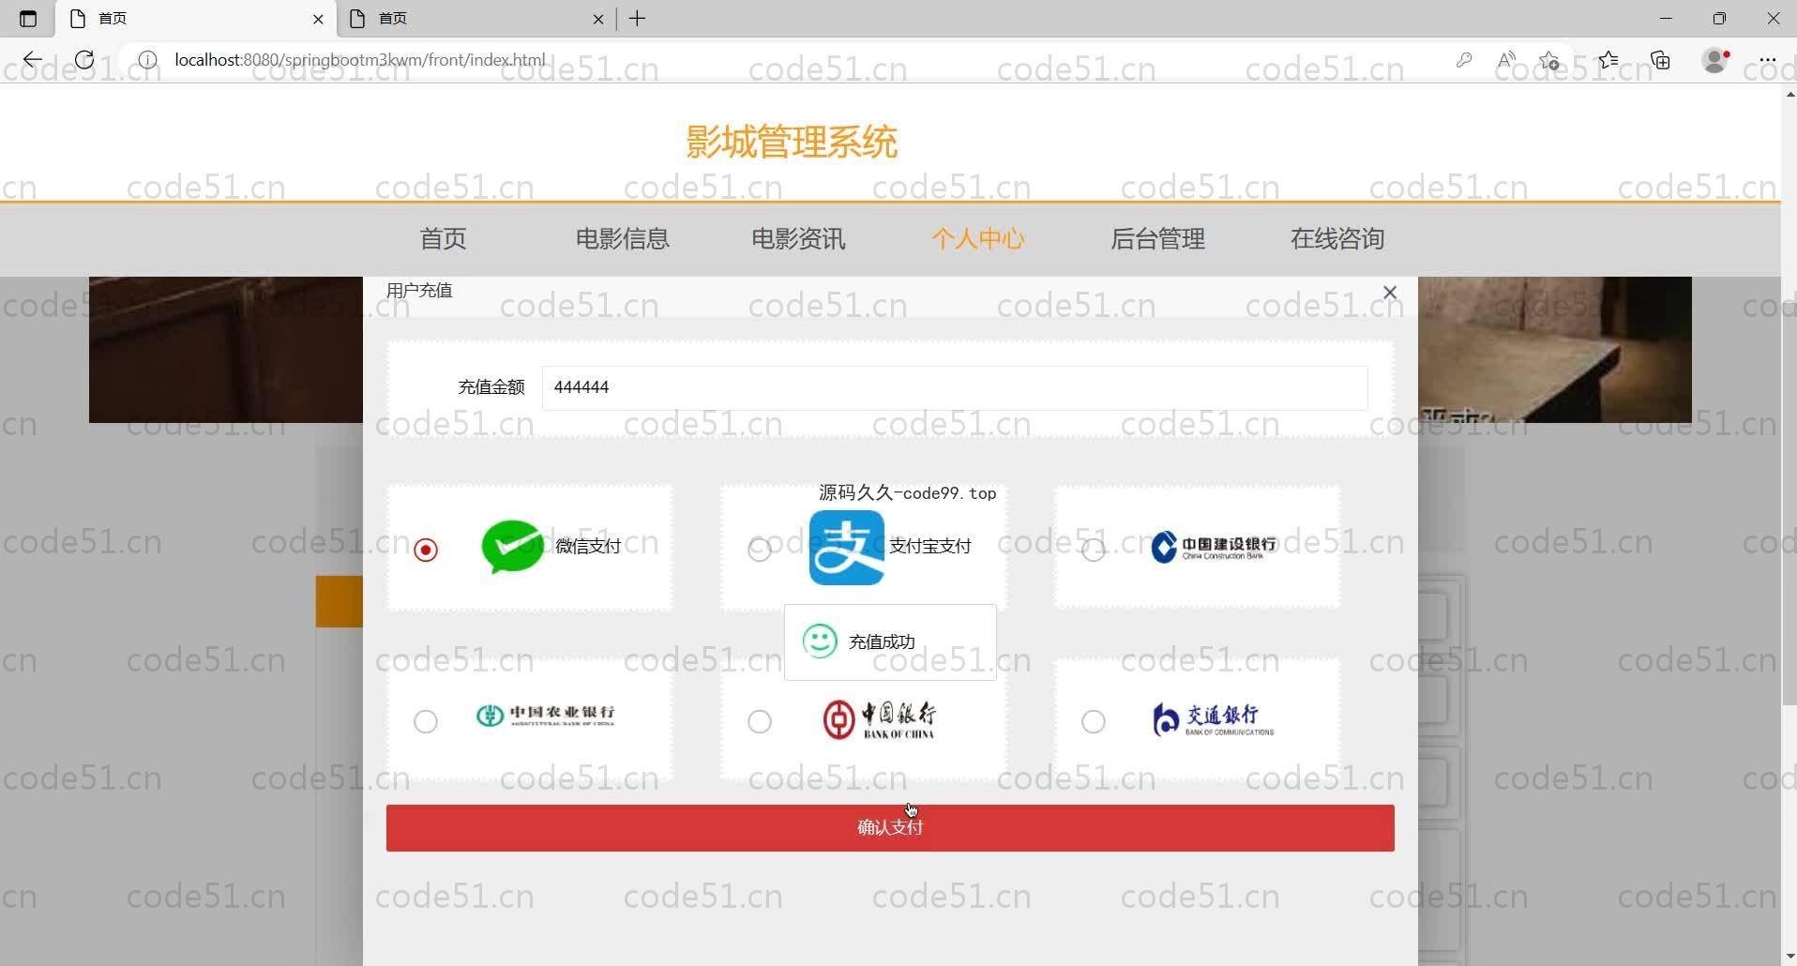Click the page vertical scrollbar
Image resolution: width=1797 pixels, height=966 pixels.
click(1789, 403)
